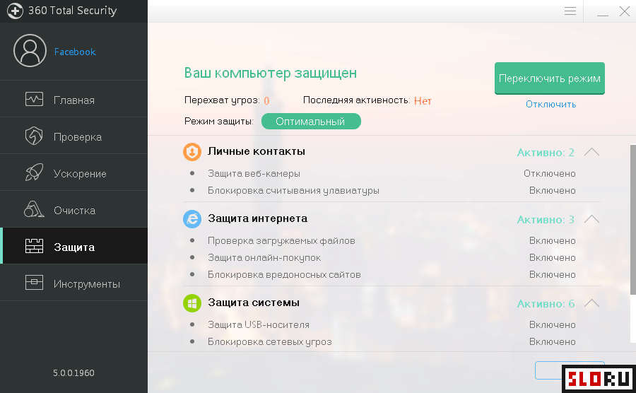Click the Главная monitor icon
Image resolution: width=636 pixels, height=393 pixels.
(x=34, y=100)
